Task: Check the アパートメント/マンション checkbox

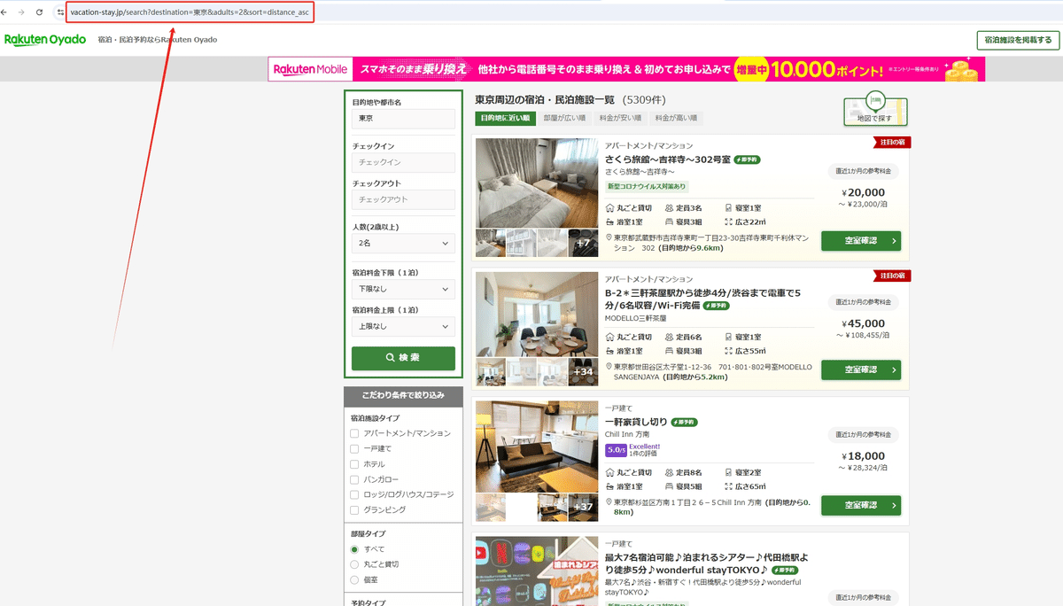Action: tap(355, 433)
